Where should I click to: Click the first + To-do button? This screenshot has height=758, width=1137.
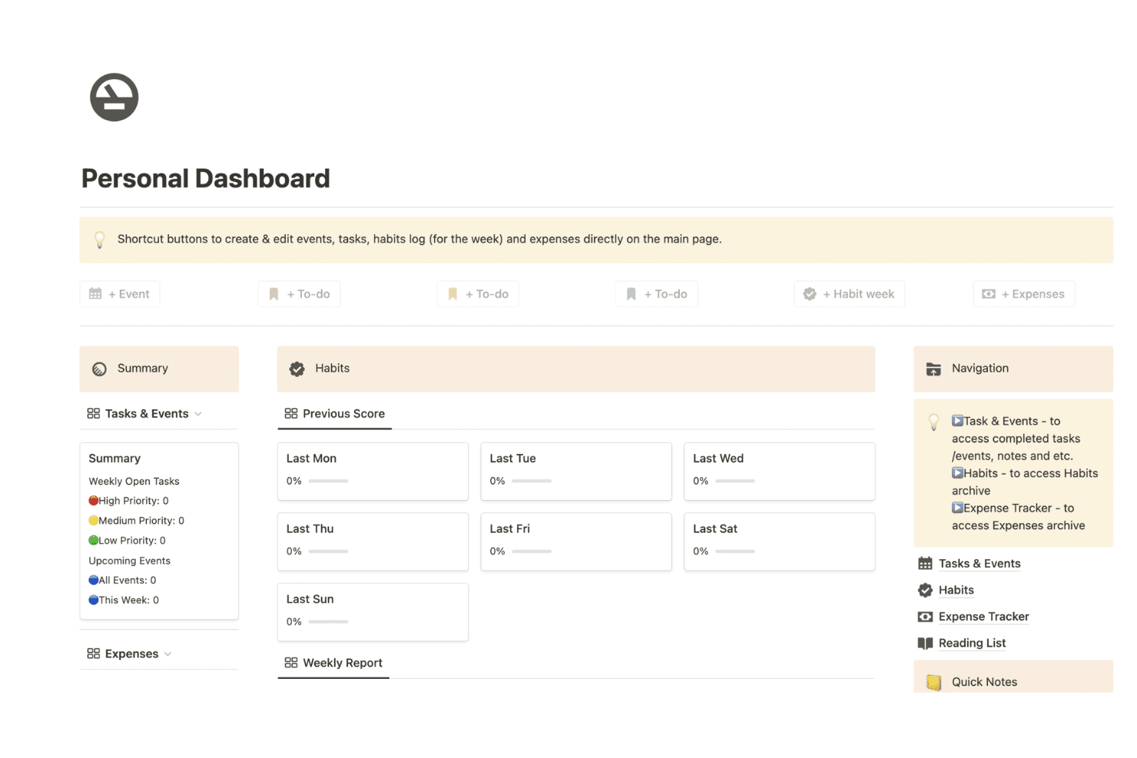click(300, 294)
